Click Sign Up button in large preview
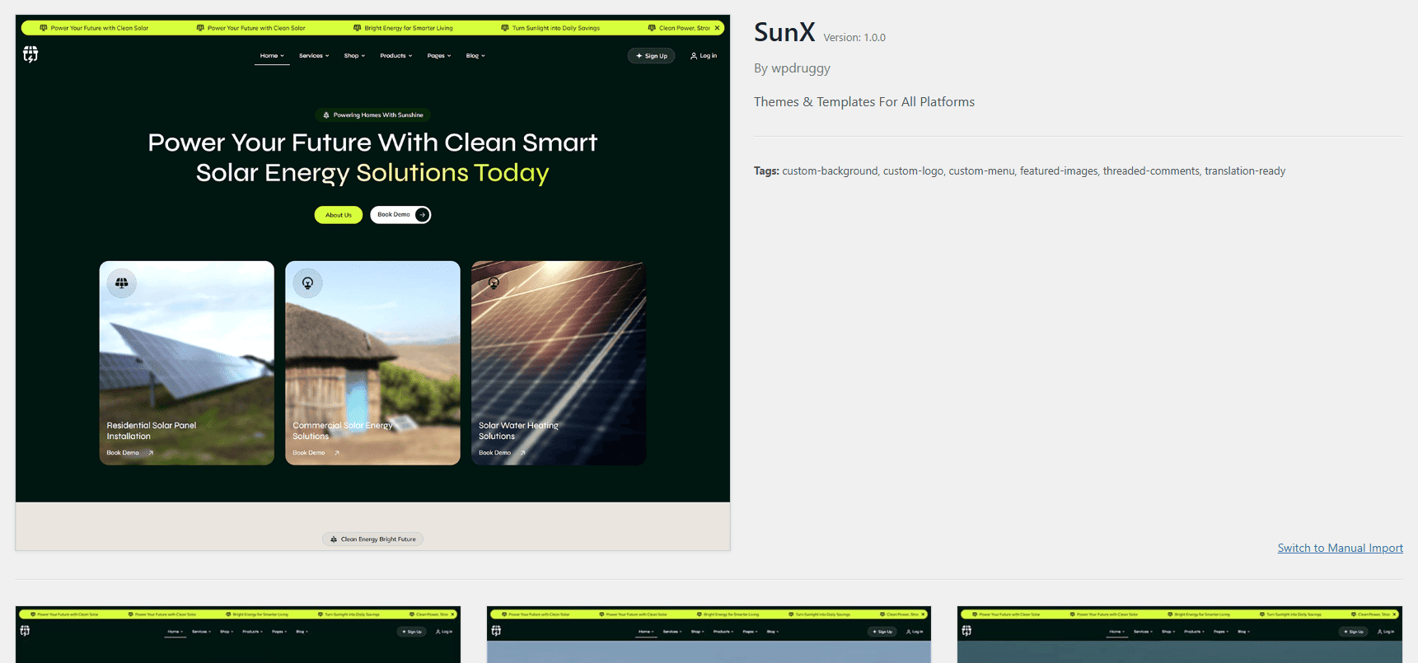The width and height of the screenshot is (1418, 663). click(x=652, y=56)
